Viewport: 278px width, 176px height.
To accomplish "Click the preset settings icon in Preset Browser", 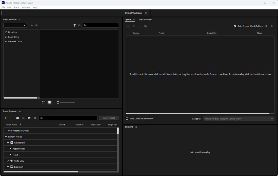I will pos(23,118).
